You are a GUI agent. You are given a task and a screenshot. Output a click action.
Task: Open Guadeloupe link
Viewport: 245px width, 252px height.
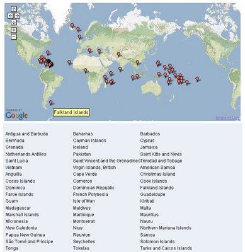click(x=152, y=195)
